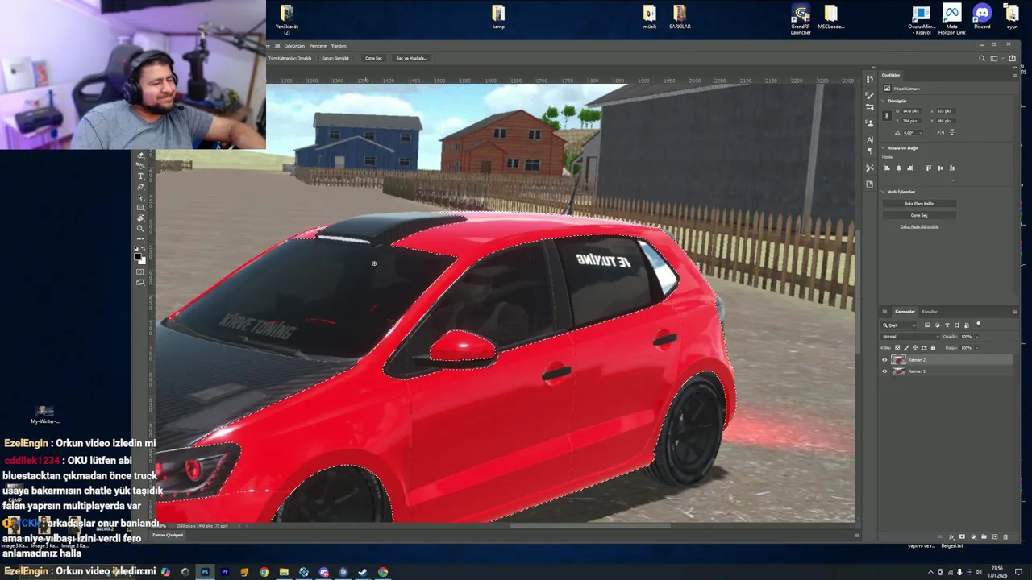Open the Opaklık opacity dropdown arrow
Viewport: 1032px width, 580px height.
(x=977, y=337)
